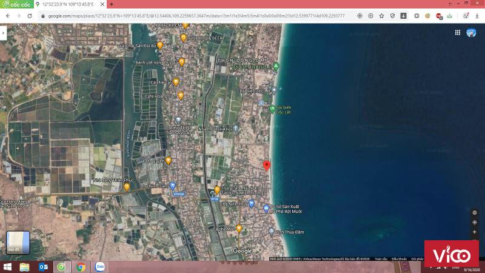Zoom in on the map
The height and width of the screenshot is (273, 485).
click(x=474, y=232)
